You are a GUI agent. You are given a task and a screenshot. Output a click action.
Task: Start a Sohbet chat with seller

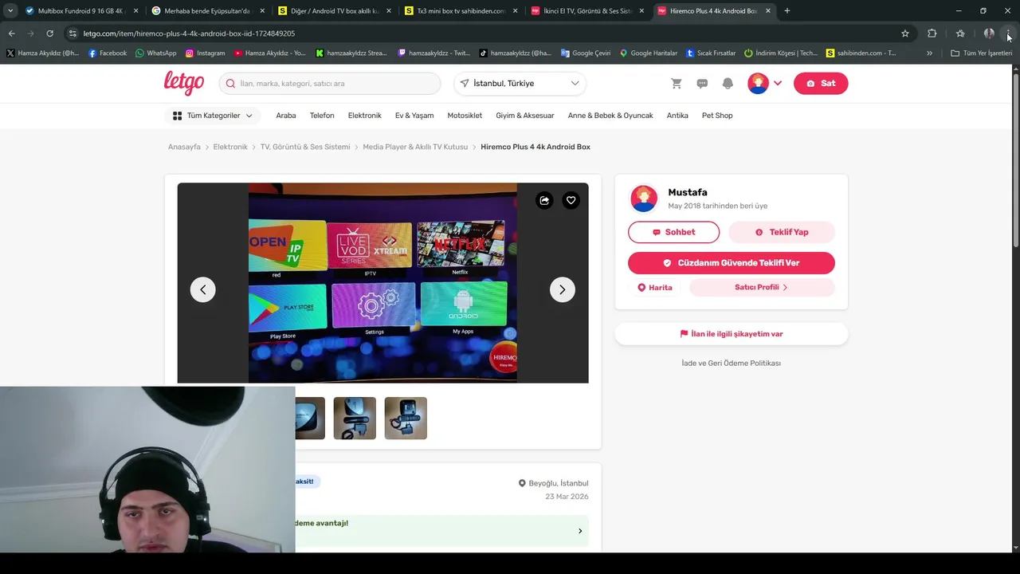[673, 232]
